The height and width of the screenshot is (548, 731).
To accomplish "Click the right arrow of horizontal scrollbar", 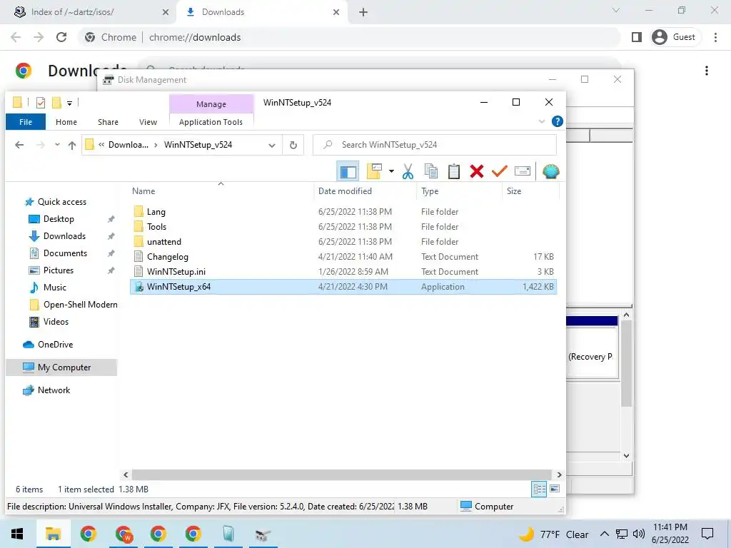I will tap(559, 475).
